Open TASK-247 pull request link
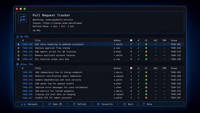Viewport: 200px width, 113px height. [x=27, y=98]
